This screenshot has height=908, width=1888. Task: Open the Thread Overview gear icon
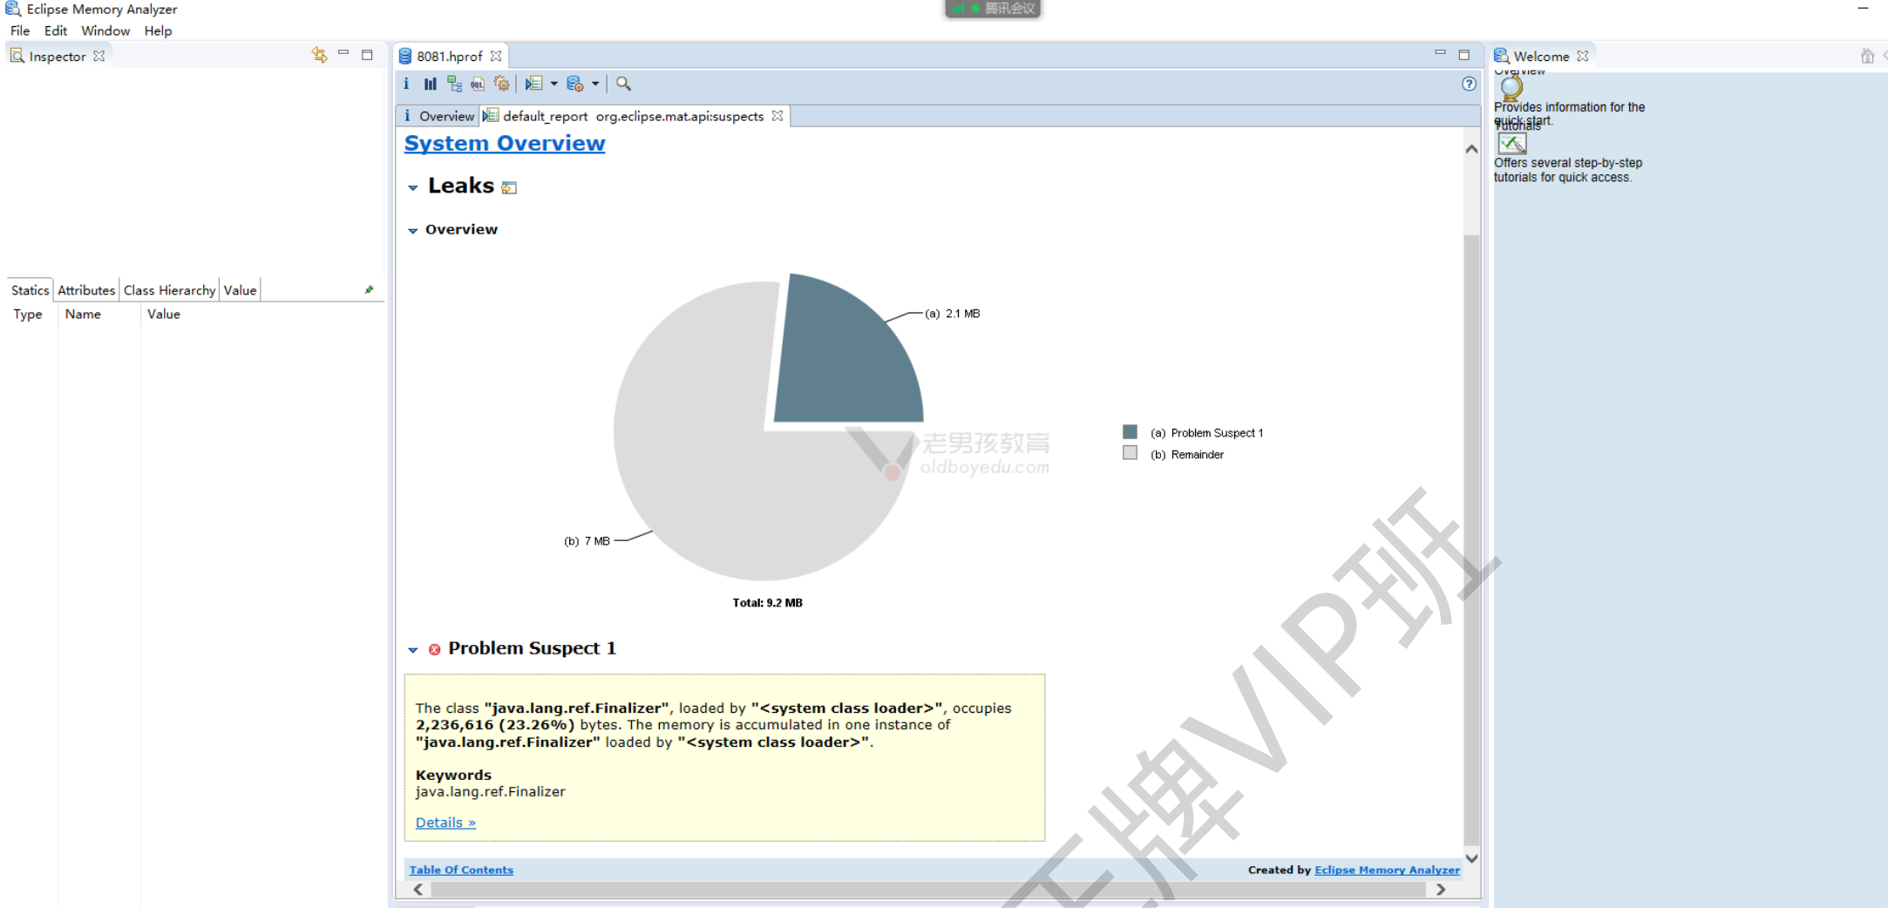(x=502, y=84)
